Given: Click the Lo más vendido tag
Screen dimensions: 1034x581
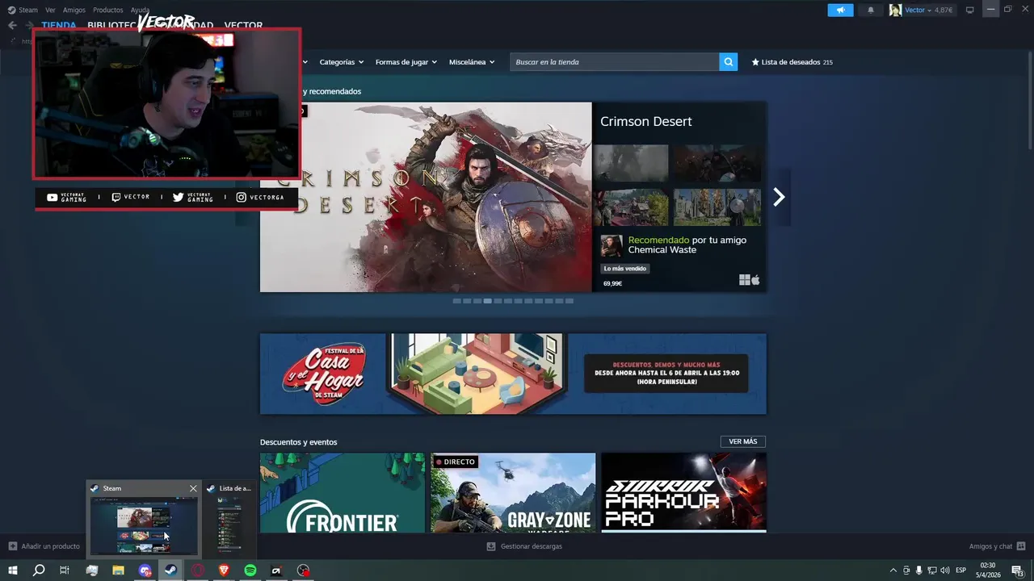Looking at the screenshot, I should pyautogui.click(x=625, y=269).
